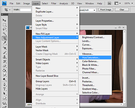Choose Black & White adjustment layer
135x108 pixels.
95,65
